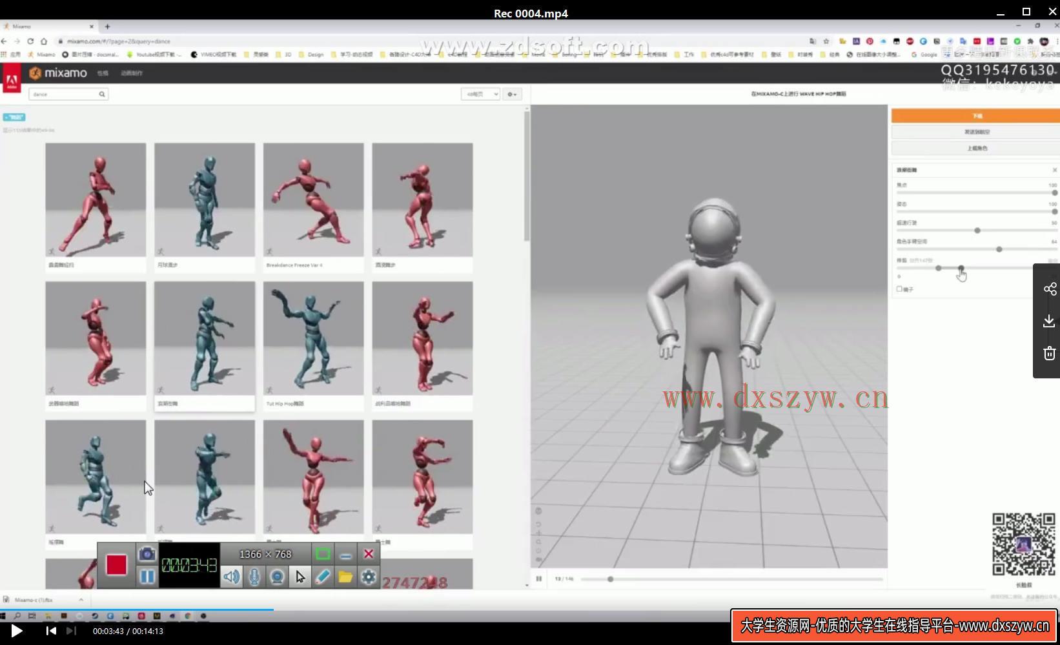
Task: Toggle mouse cursor capture in the recorder
Action: tap(300, 577)
